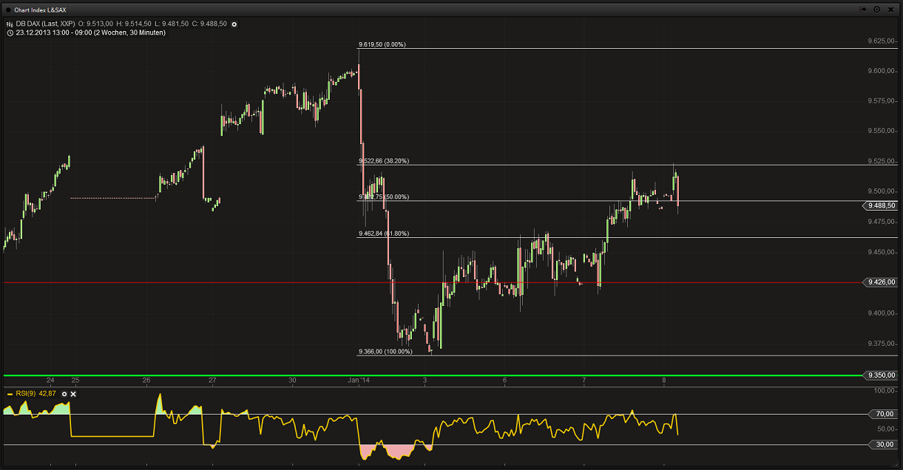Image resolution: width=903 pixels, height=470 pixels.
Task: Select the RSI 30,00 level label
Action: tap(884, 444)
